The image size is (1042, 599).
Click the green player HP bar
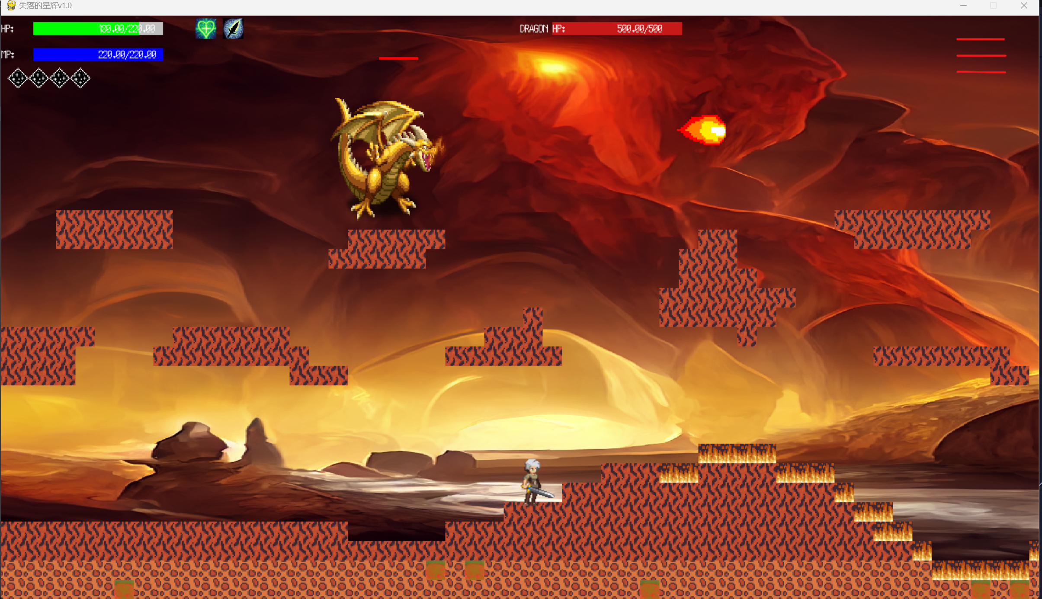(98, 29)
